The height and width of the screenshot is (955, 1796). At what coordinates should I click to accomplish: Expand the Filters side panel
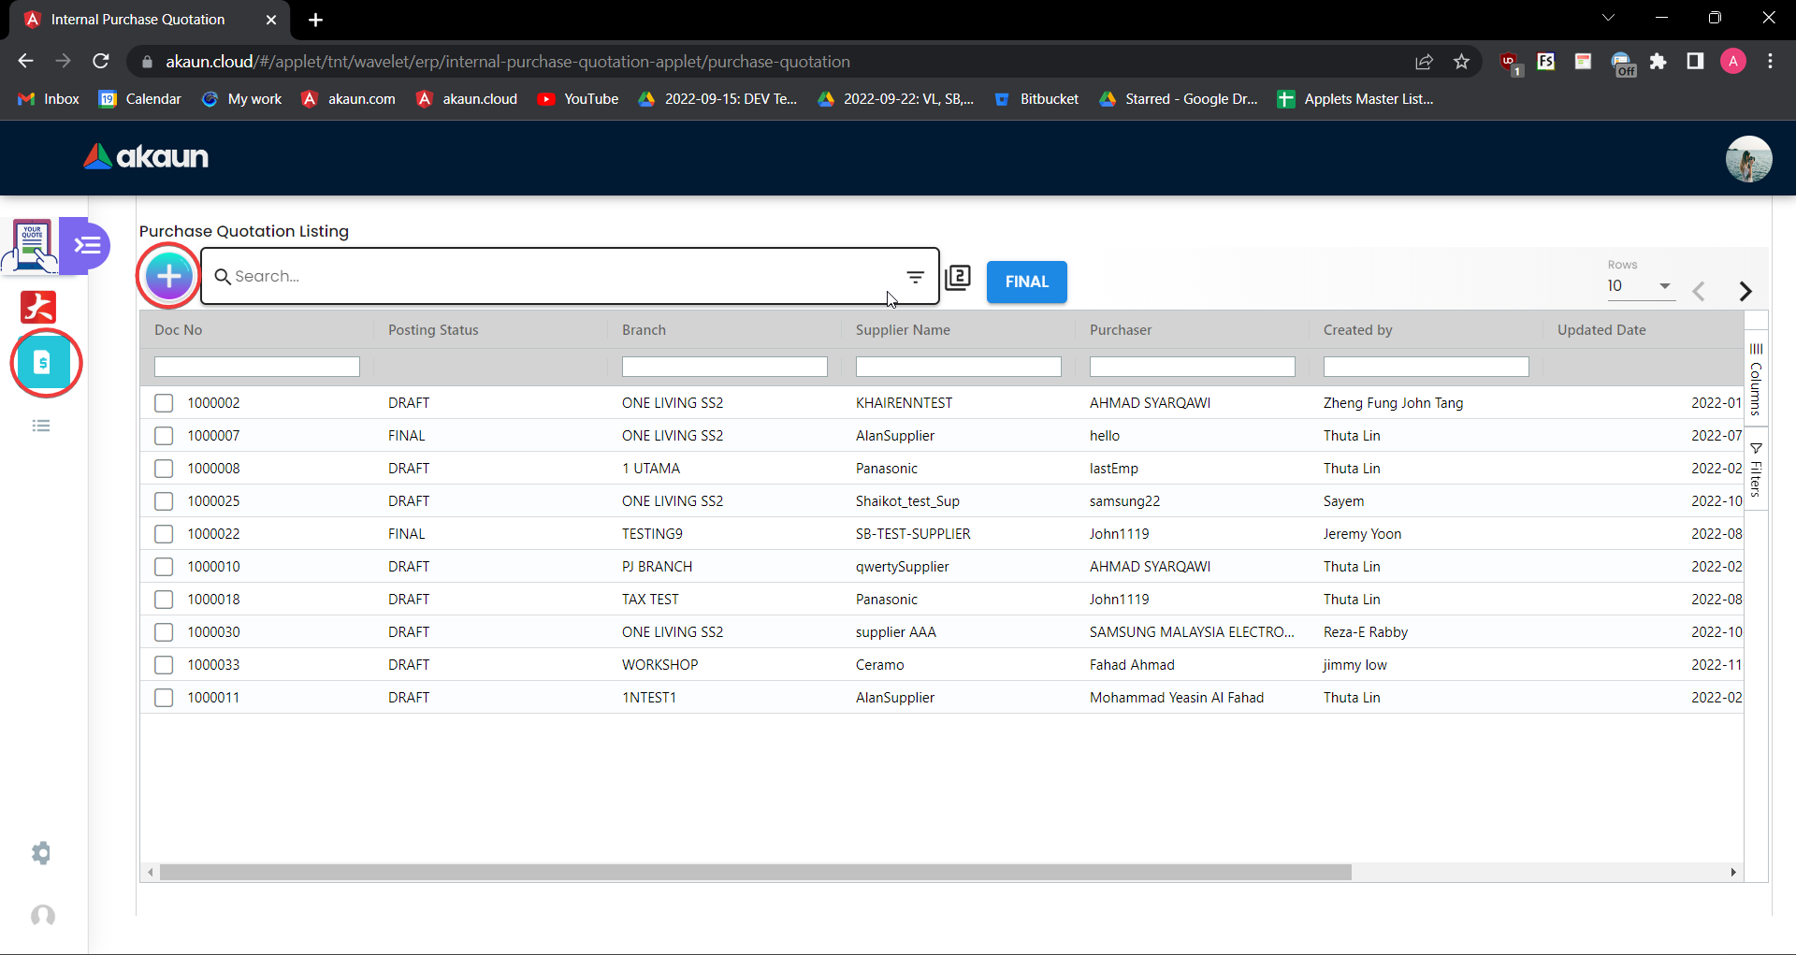click(1756, 470)
